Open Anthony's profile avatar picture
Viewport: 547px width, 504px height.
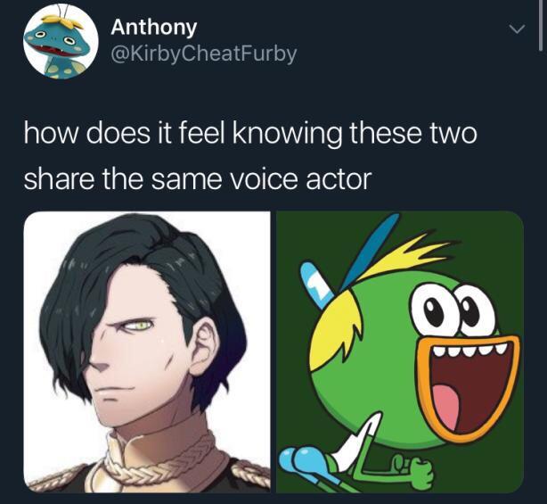tap(61, 41)
